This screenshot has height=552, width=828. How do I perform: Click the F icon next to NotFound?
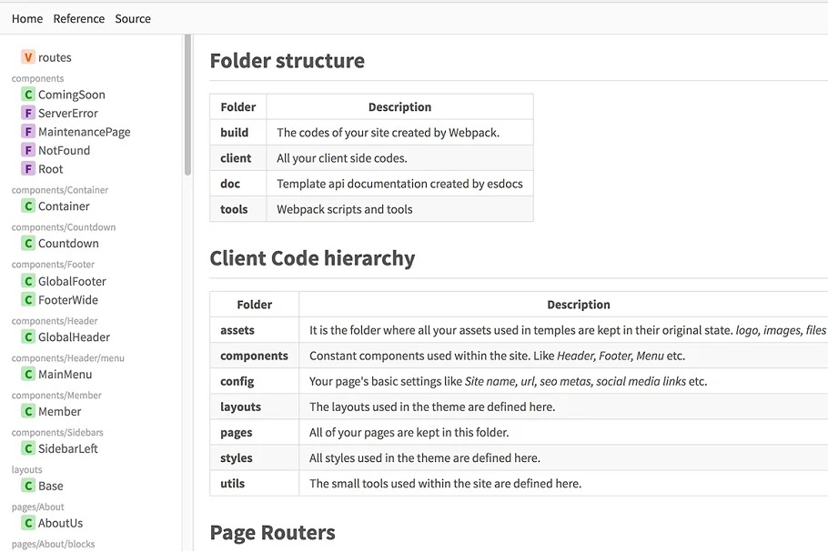tap(28, 151)
